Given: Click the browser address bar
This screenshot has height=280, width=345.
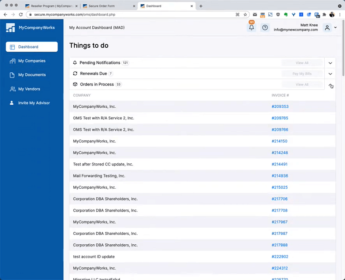Looking at the screenshot, I should tap(129, 14).
